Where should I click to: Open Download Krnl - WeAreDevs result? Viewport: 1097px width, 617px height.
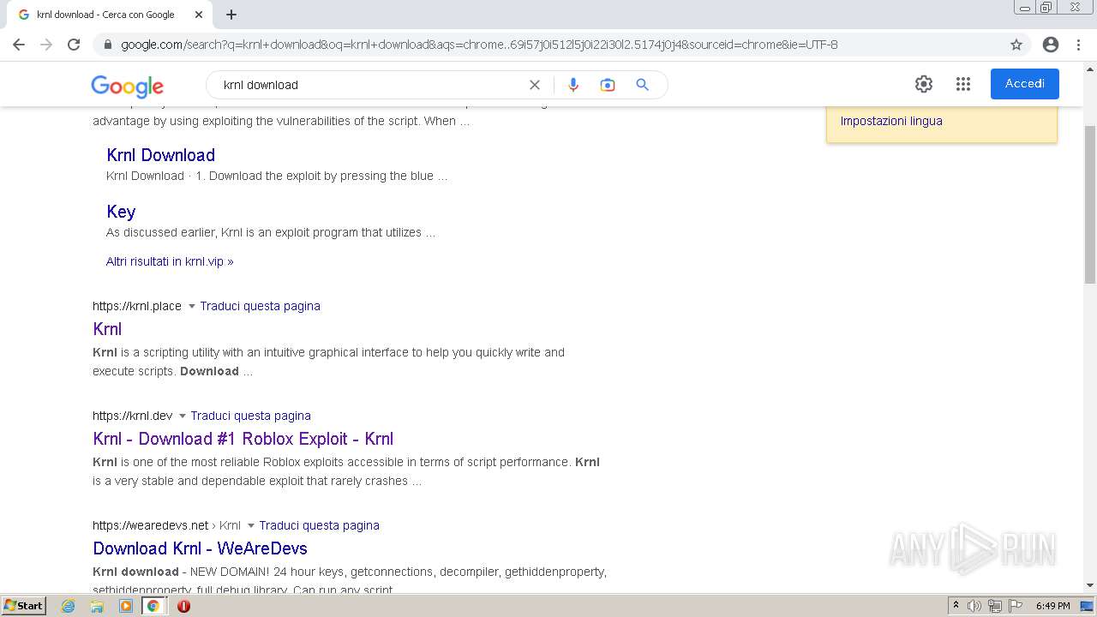click(200, 548)
